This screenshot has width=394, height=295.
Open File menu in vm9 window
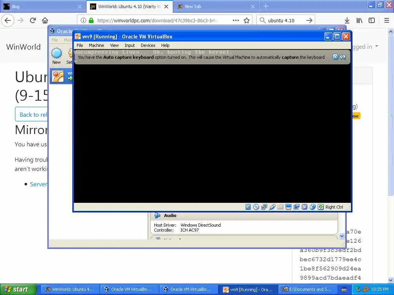[x=80, y=45]
